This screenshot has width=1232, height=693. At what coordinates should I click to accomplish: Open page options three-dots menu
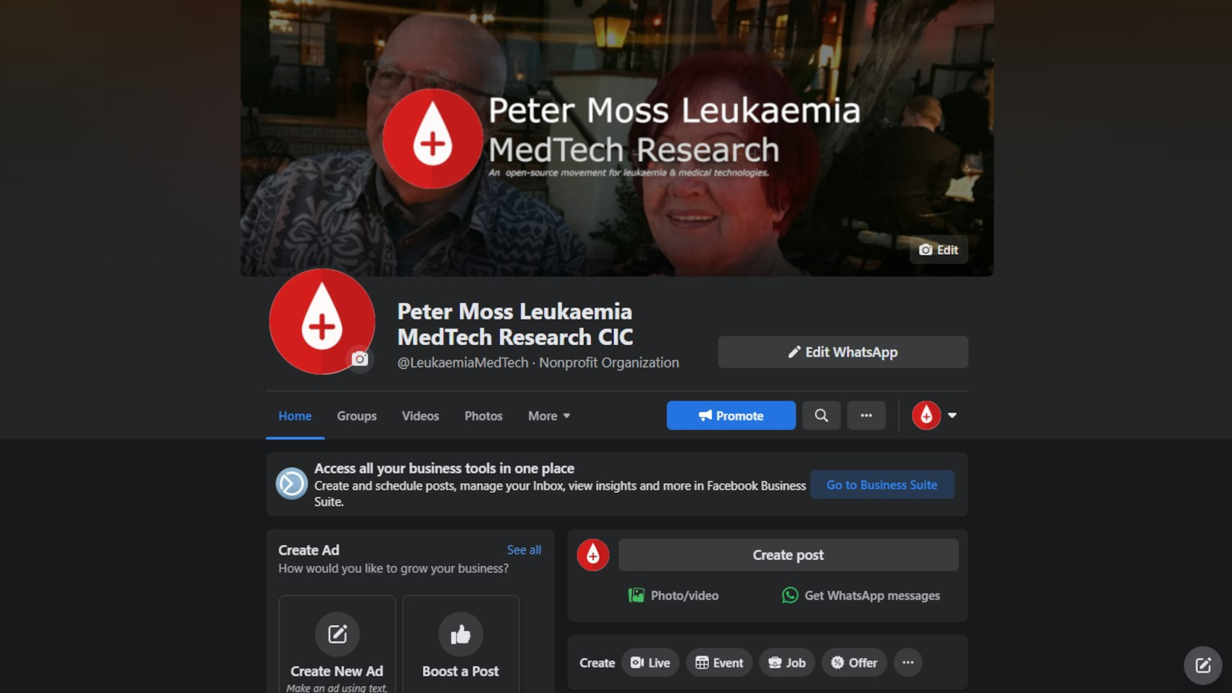[x=866, y=415]
